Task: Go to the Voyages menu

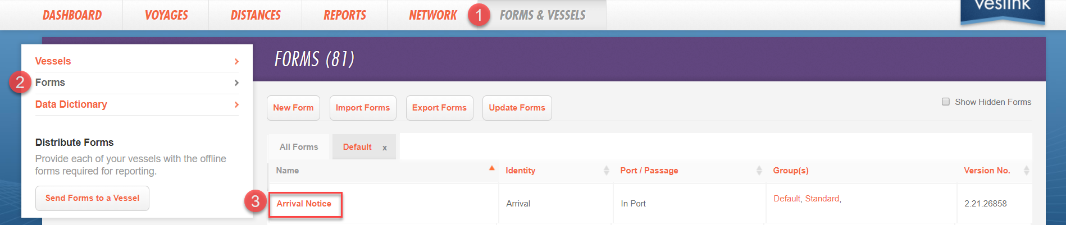Action: 166,15
